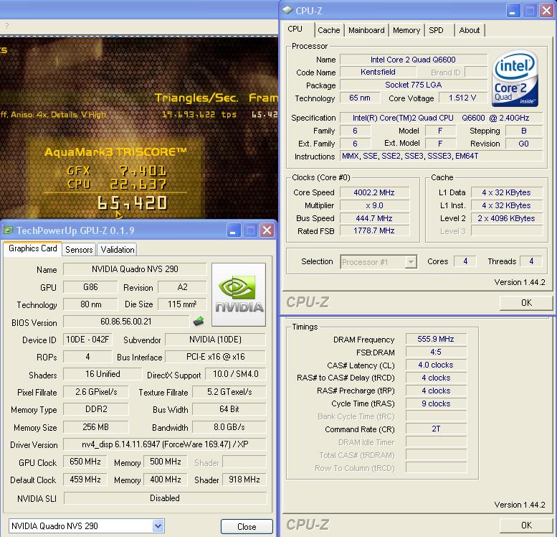Click the Intel Core 2 Quad logo
The width and height of the screenshot is (557, 537).
tap(515, 79)
